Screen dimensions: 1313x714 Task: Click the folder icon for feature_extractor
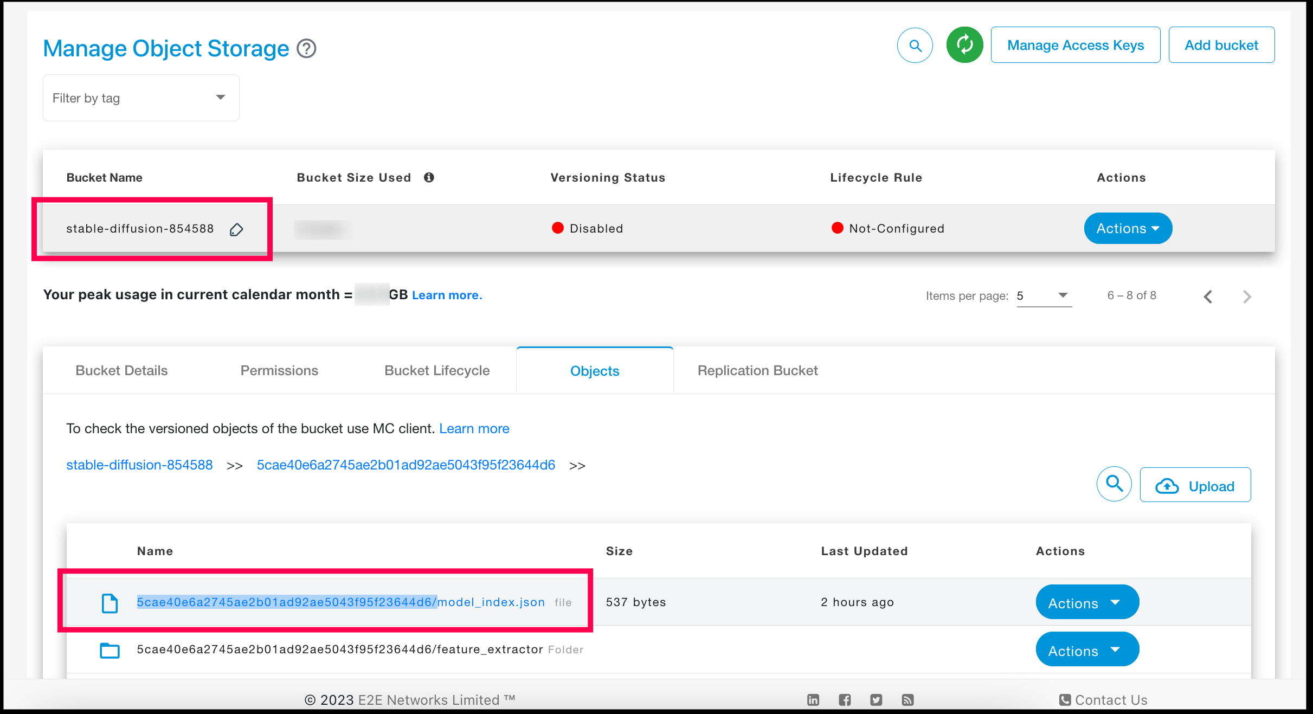tap(110, 650)
